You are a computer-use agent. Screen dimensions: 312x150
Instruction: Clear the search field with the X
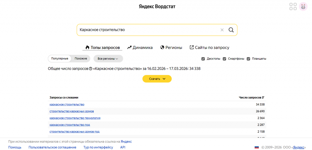[222, 30]
